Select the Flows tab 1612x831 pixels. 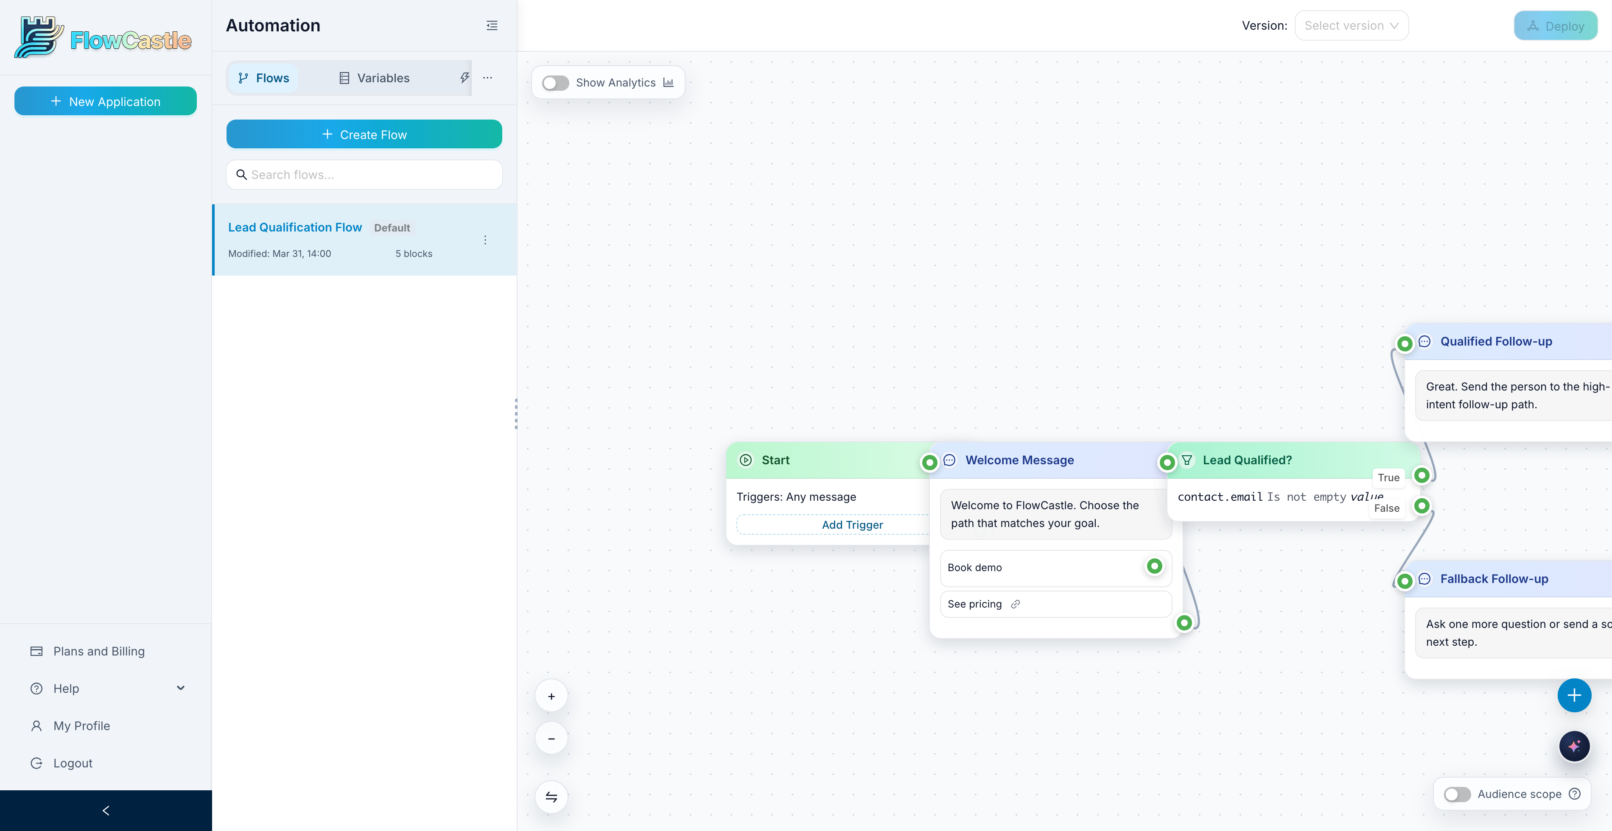(263, 78)
